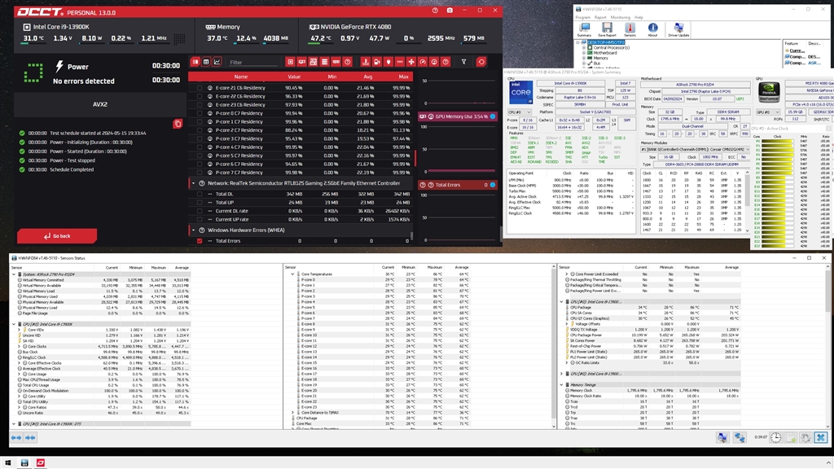834x469 pixels.
Task: Toggle the memory sensor filter in OCCT
Action: (336, 62)
